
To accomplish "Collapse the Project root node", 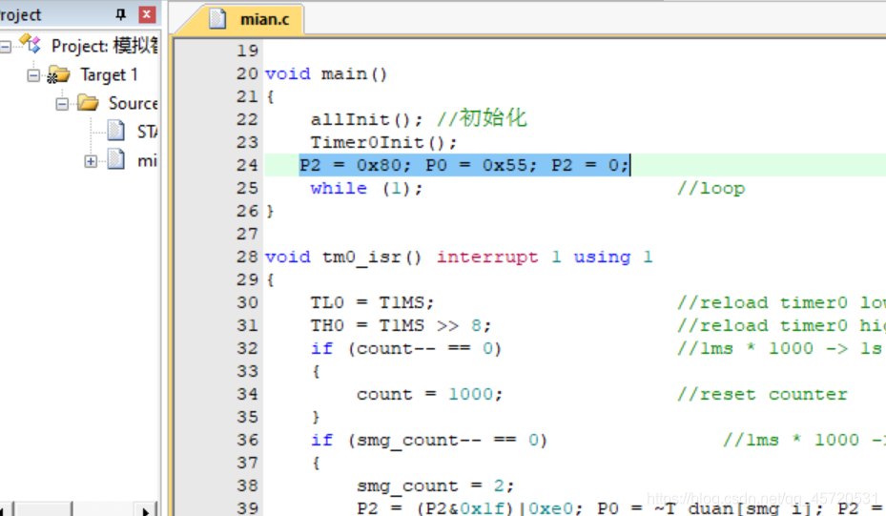I will coord(6,47).
